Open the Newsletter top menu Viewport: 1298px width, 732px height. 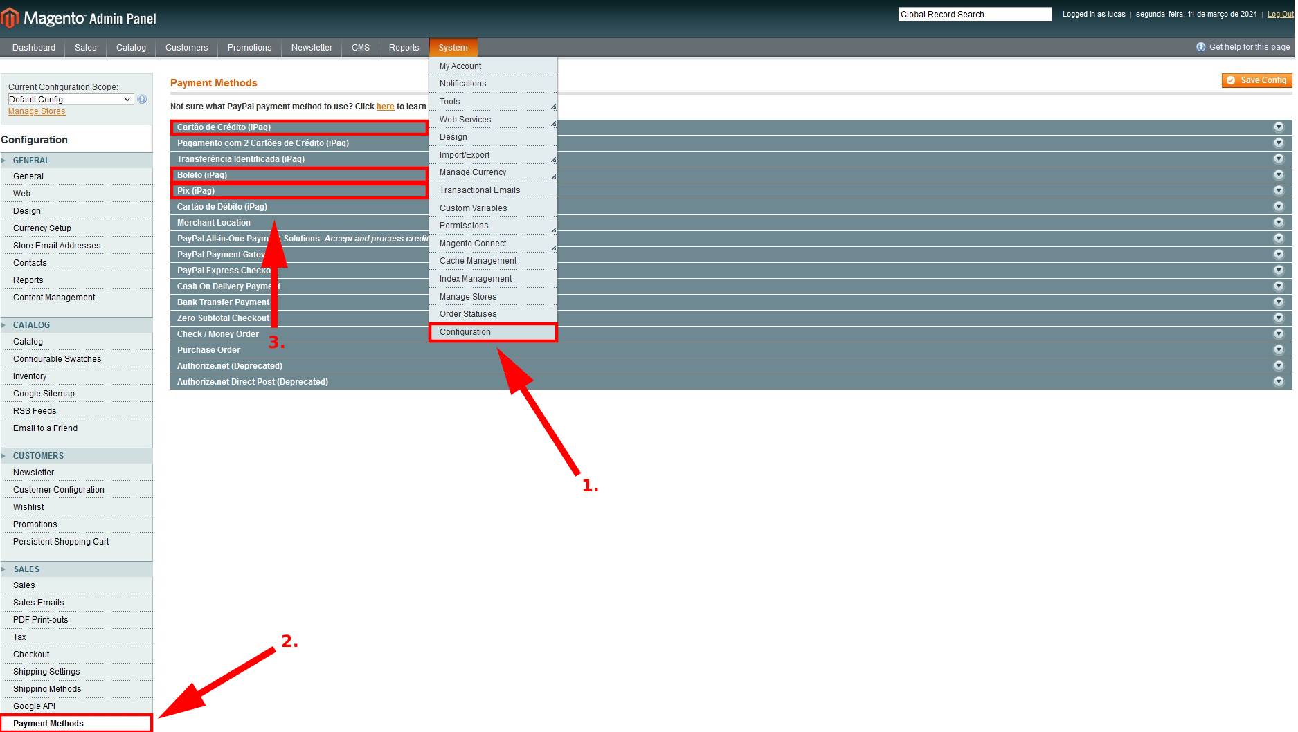(312, 48)
